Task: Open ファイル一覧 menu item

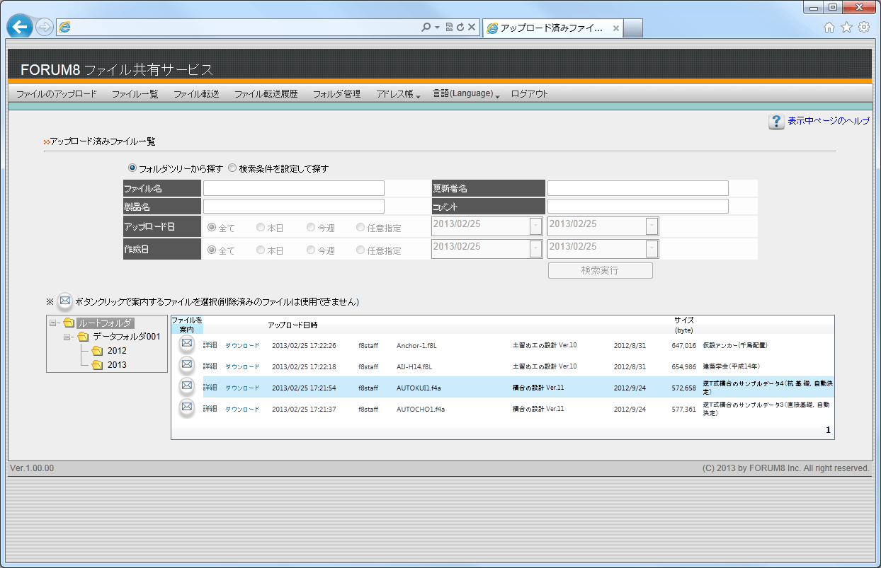Action: point(135,94)
